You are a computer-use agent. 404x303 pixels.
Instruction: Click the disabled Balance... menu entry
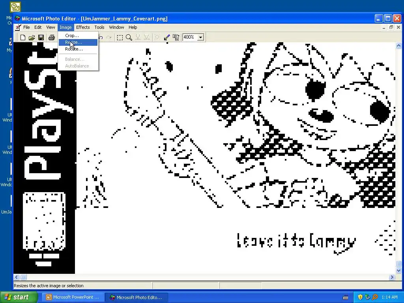click(78, 59)
